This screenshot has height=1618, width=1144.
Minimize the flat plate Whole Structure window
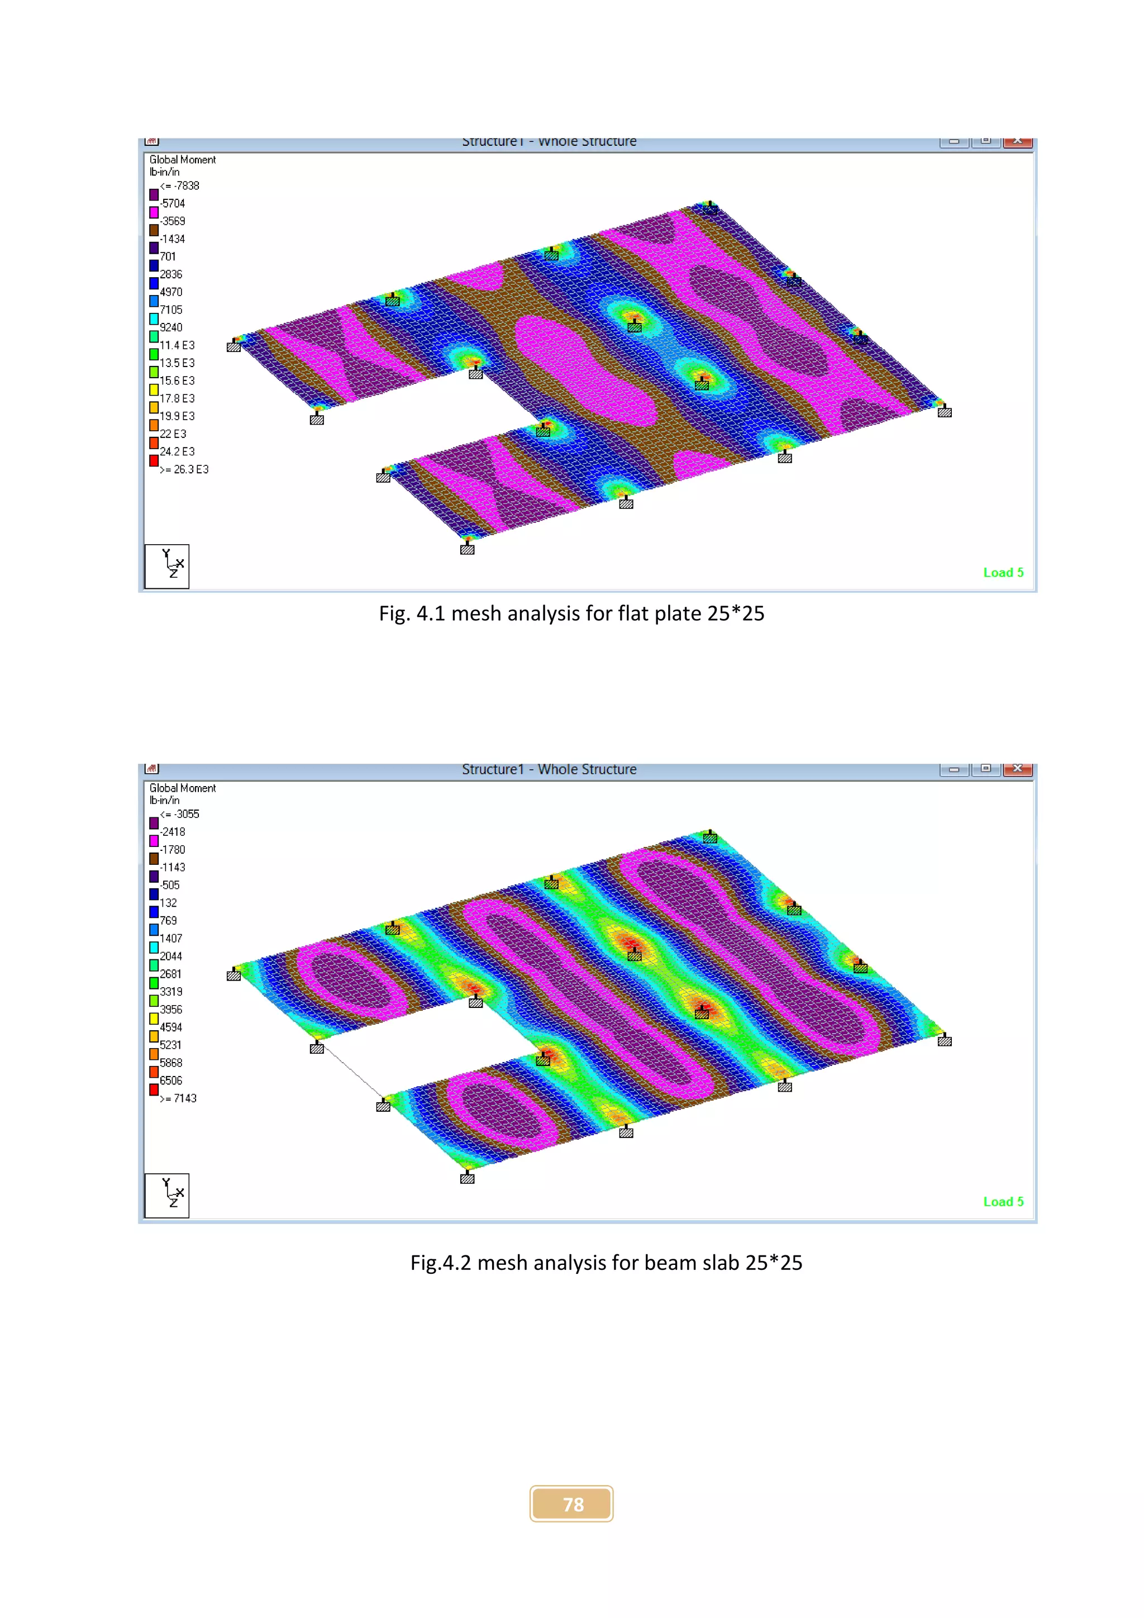[954, 142]
